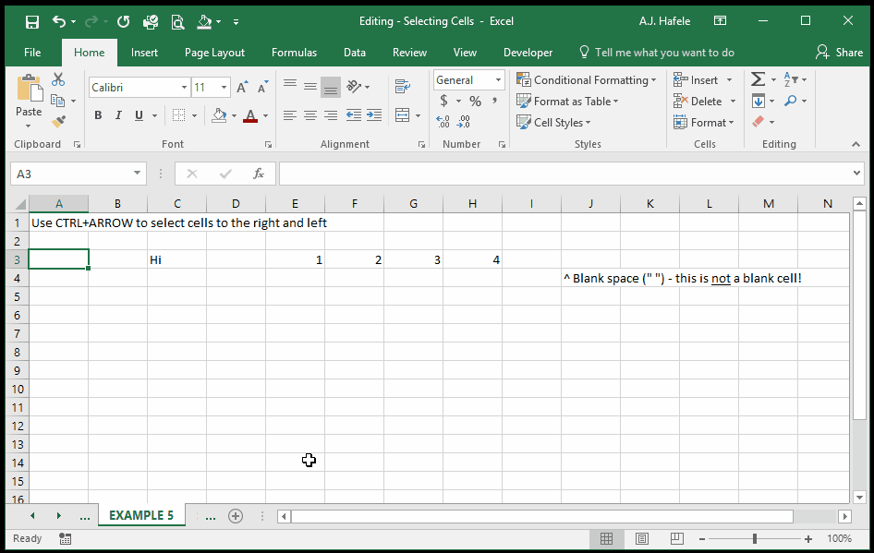Click the Orientation text angle icon
The image size is (874, 553).
pyautogui.click(x=354, y=86)
